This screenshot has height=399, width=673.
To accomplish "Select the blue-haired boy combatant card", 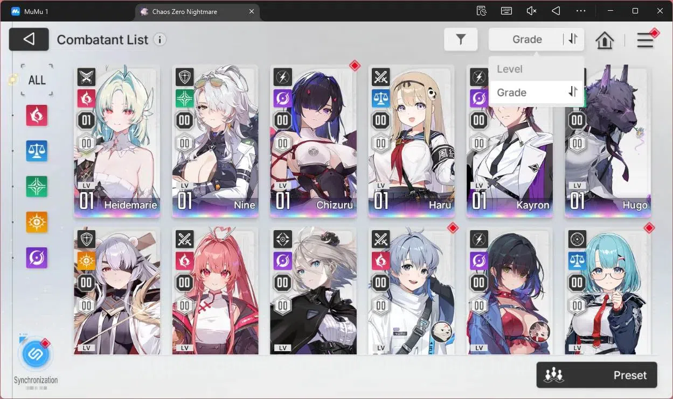I will 412,291.
